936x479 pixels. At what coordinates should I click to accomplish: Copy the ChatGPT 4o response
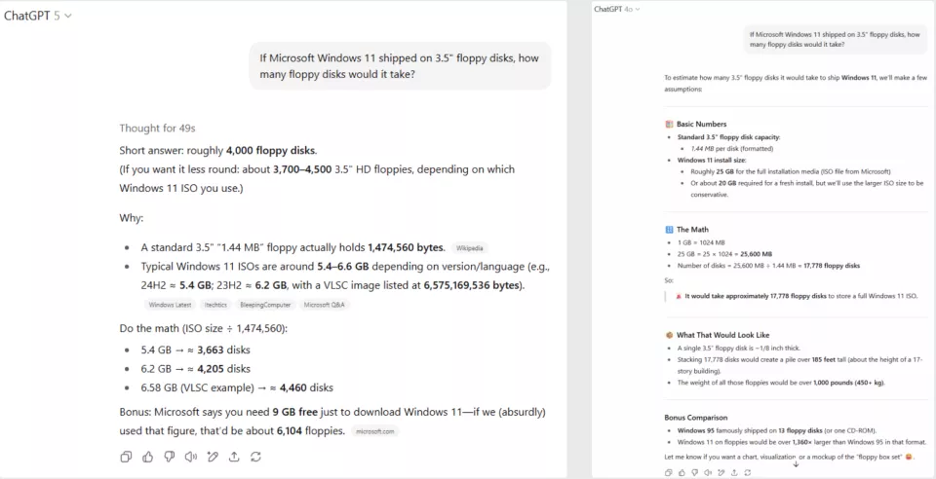coord(668,472)
